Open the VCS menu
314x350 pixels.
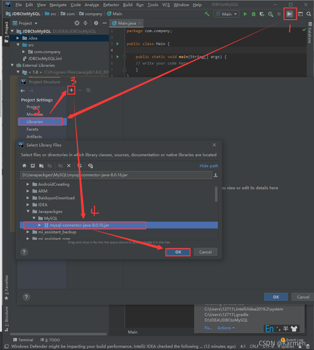[166, 5]
